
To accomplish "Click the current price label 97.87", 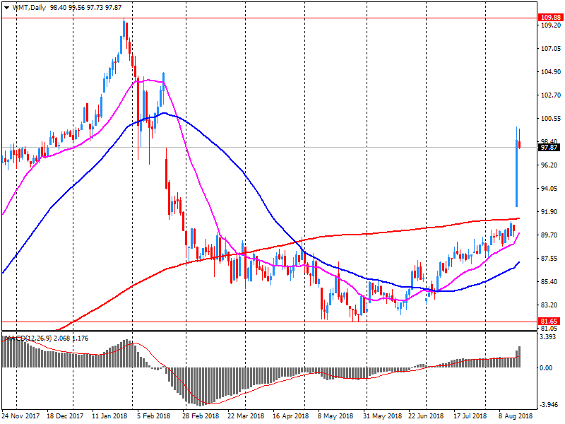I will (x=549, y=148).
